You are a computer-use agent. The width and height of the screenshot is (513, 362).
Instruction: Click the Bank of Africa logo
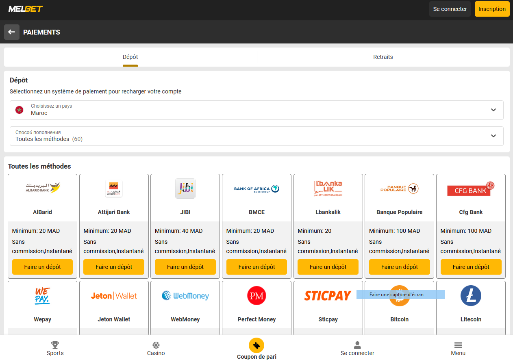click(x=256, y=189)
